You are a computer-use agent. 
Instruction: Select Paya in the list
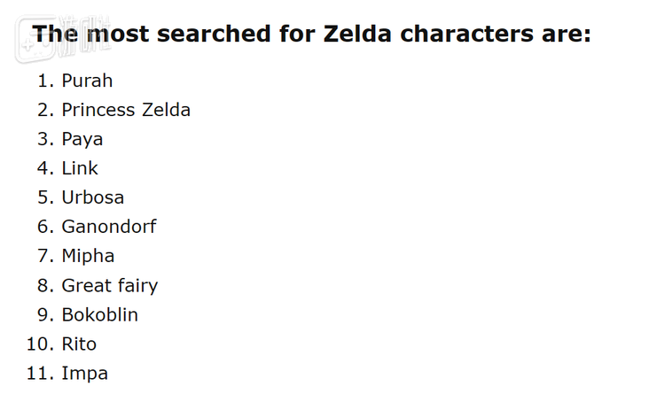pyautogui.click(x=82, y=139)
